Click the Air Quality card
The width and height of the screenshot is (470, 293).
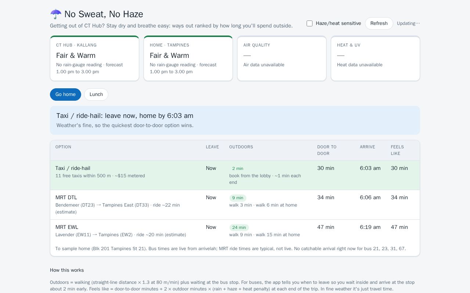click(x=282, y=58)
